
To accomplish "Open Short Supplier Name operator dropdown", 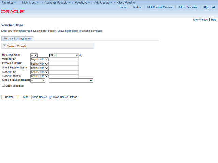I will coord(40,68).
